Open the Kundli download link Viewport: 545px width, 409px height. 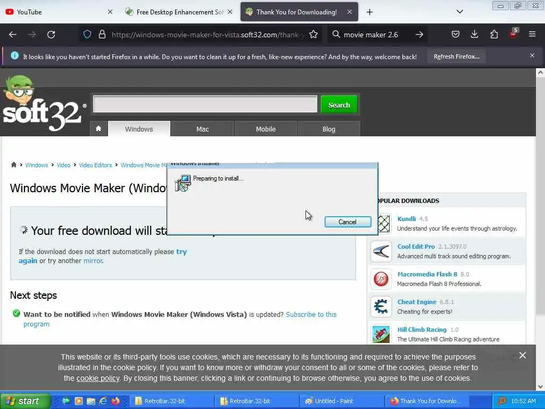(406, 219)
